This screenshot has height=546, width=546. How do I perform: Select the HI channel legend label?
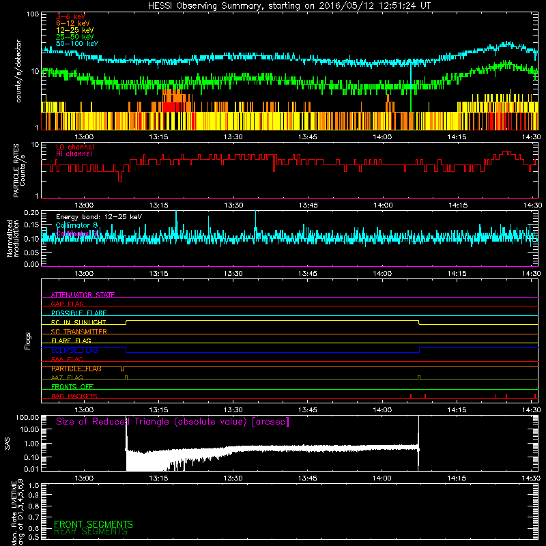pos(74,154)
